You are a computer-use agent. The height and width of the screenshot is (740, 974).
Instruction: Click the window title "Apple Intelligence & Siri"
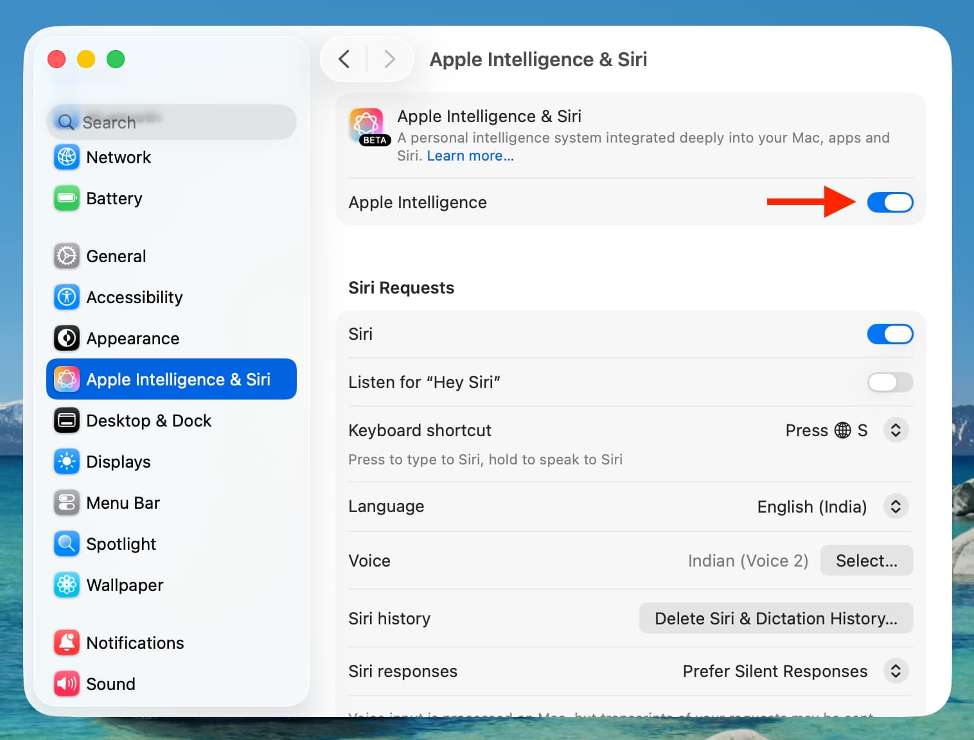click(538, 59)
